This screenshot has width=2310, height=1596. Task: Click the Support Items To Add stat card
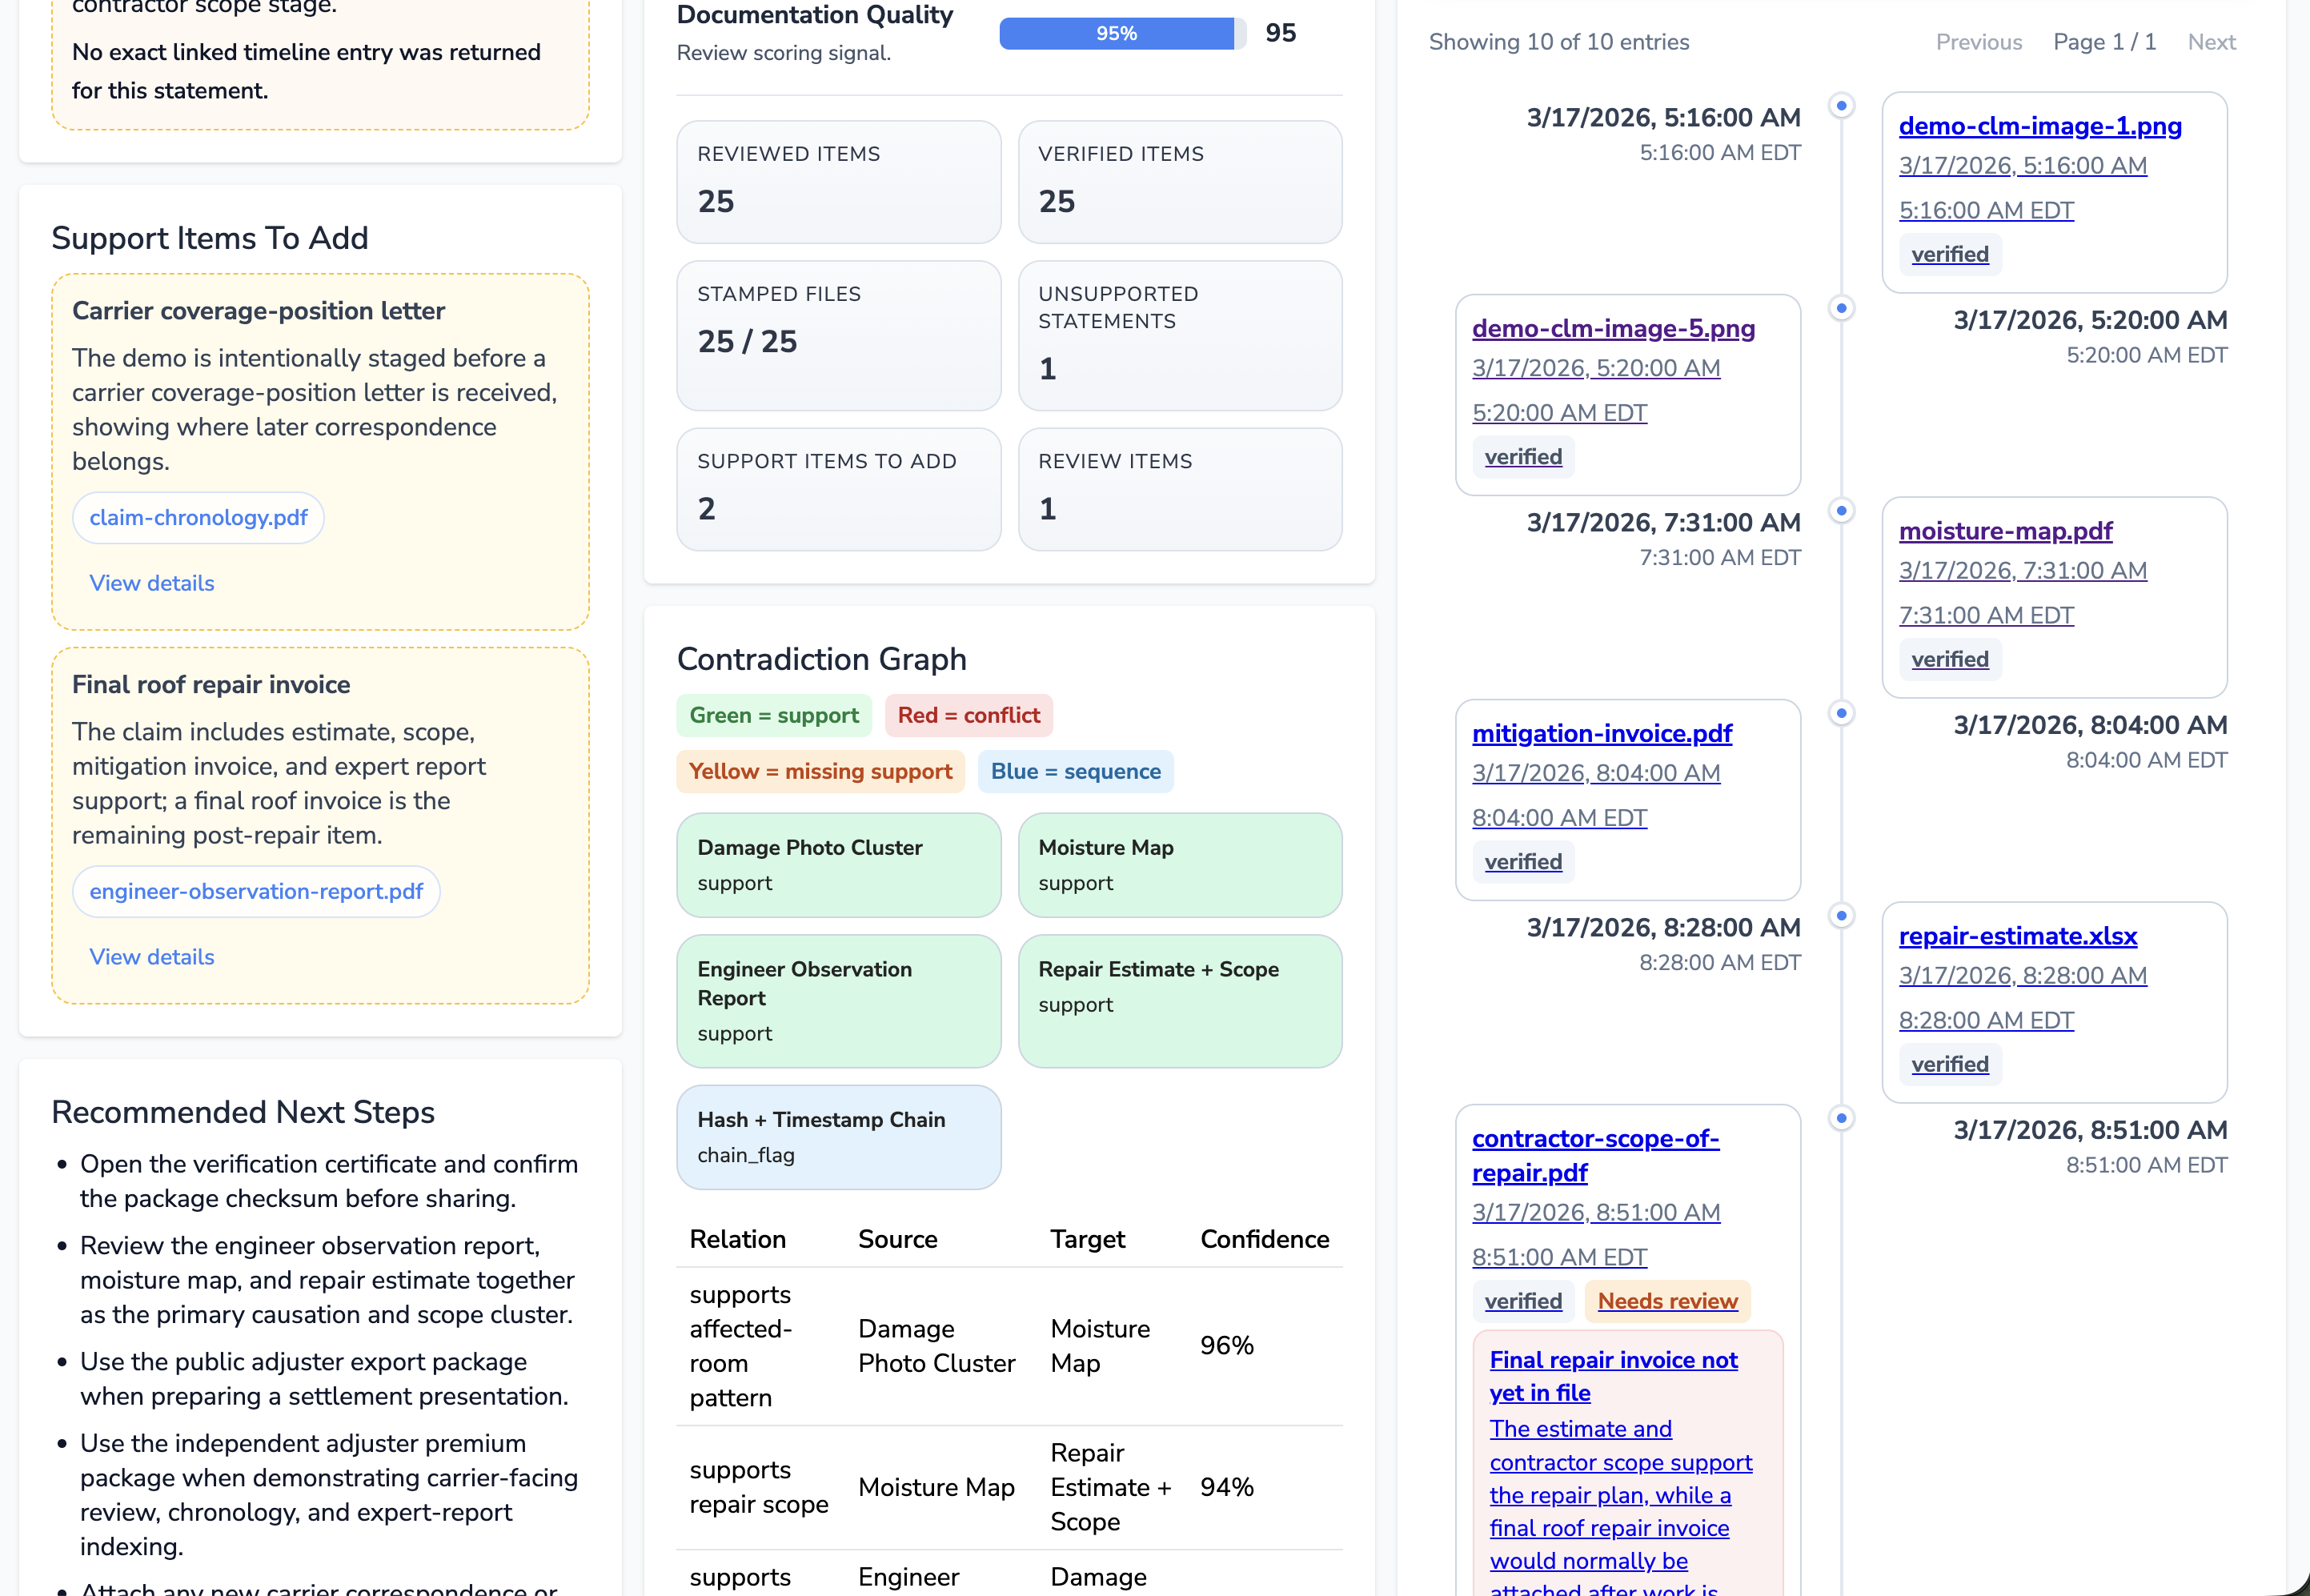(838, 490)
